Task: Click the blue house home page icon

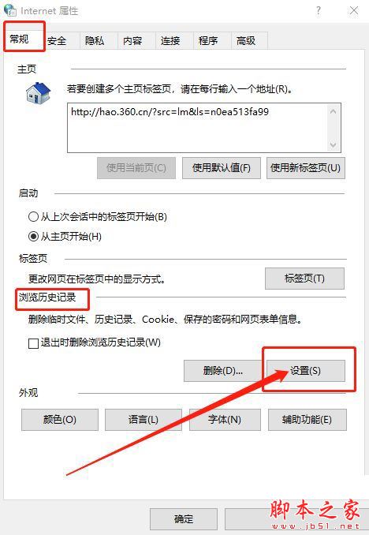Action: click(x=38, y=92)
